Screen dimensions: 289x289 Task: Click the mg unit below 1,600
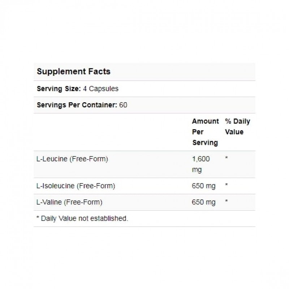point(197,169)
